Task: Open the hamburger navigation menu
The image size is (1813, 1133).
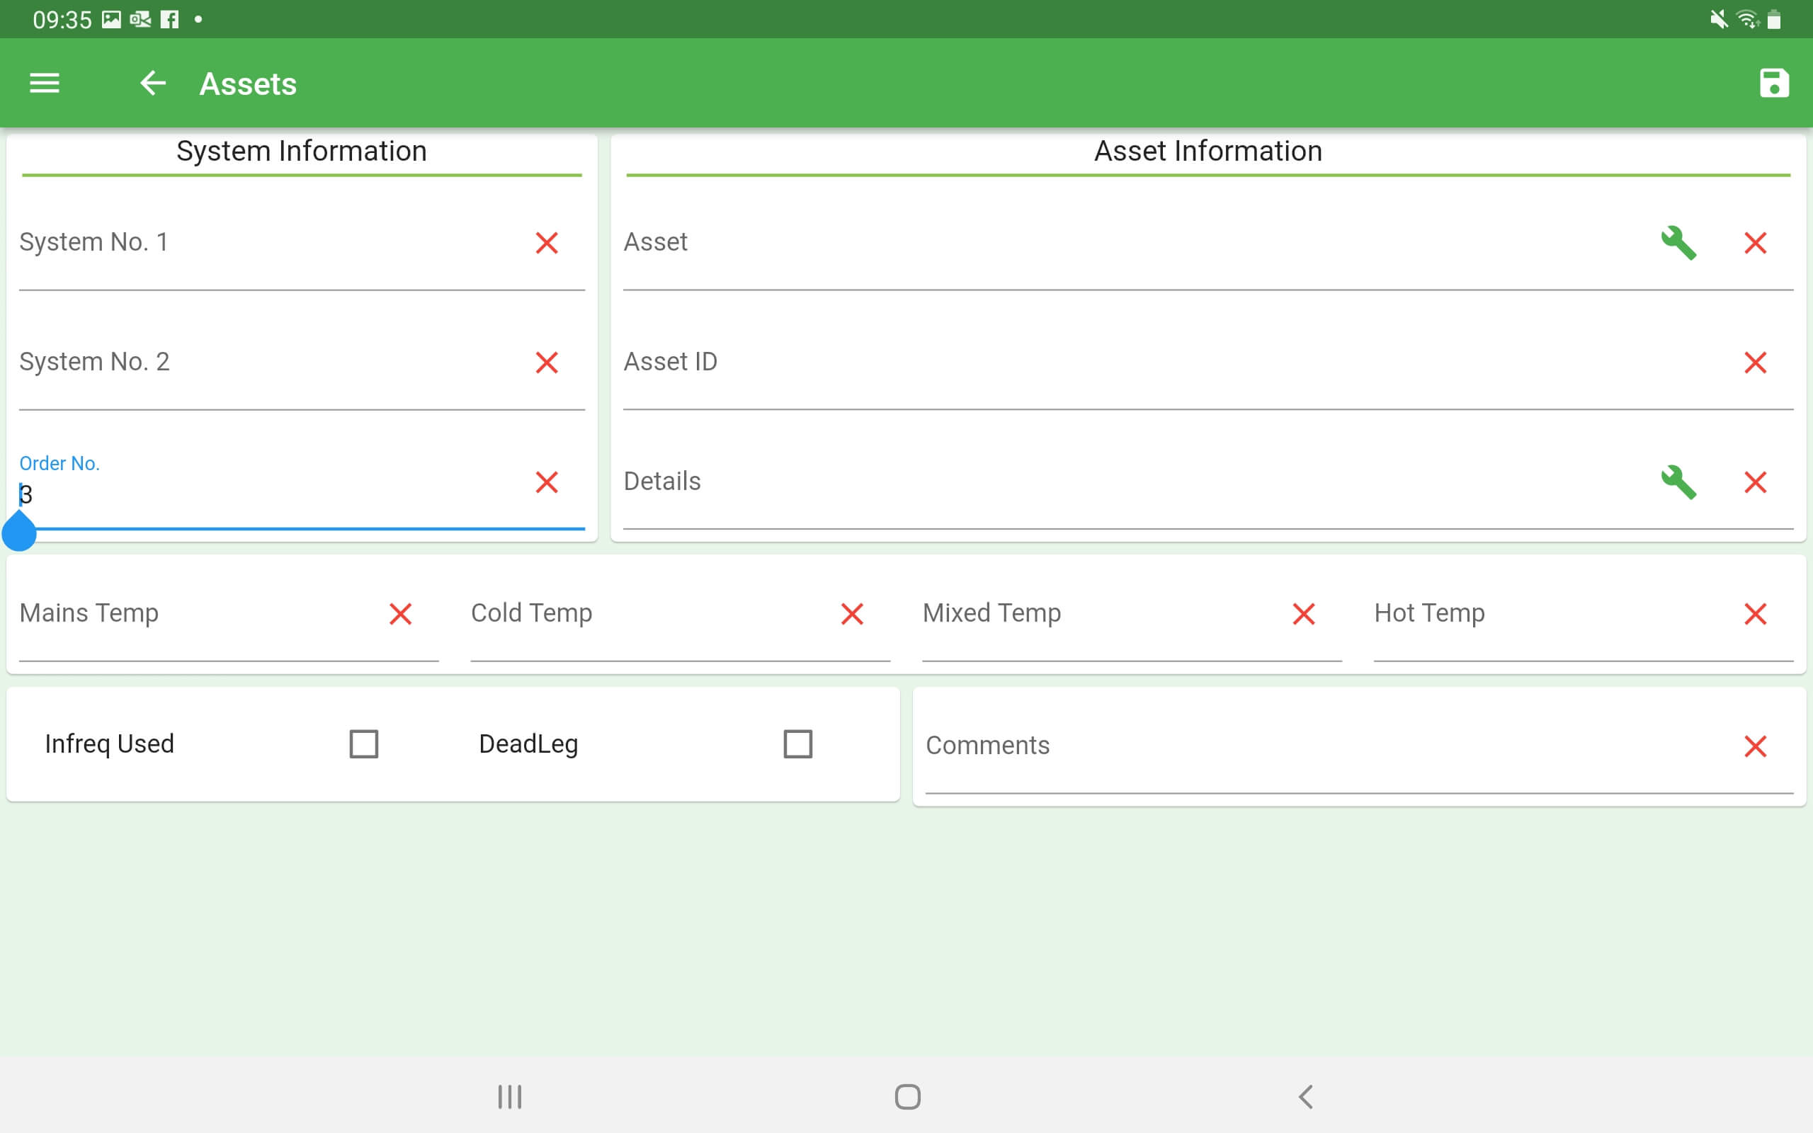Action: (x=44, y=83)
